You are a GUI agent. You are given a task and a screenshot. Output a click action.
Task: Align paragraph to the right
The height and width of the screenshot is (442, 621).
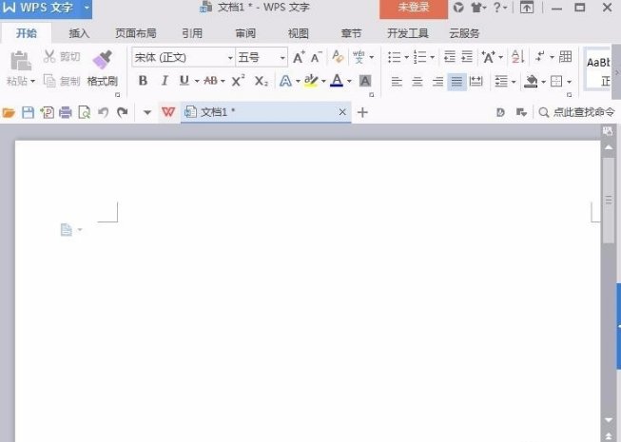[437, 82]
